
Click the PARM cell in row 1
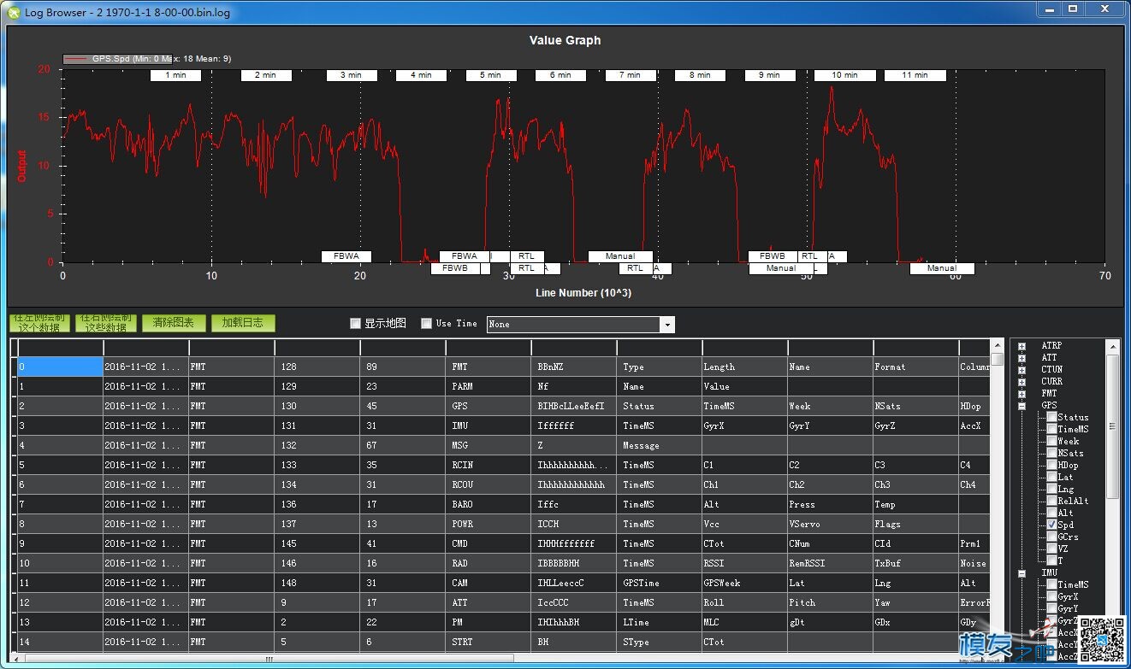tap(488, 386)
